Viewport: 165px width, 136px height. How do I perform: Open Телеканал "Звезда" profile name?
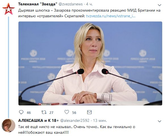[38, 4]
